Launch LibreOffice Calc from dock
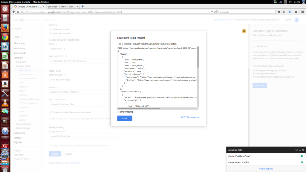306x172 pixels. pyautogui.click(x=5, y=56)
